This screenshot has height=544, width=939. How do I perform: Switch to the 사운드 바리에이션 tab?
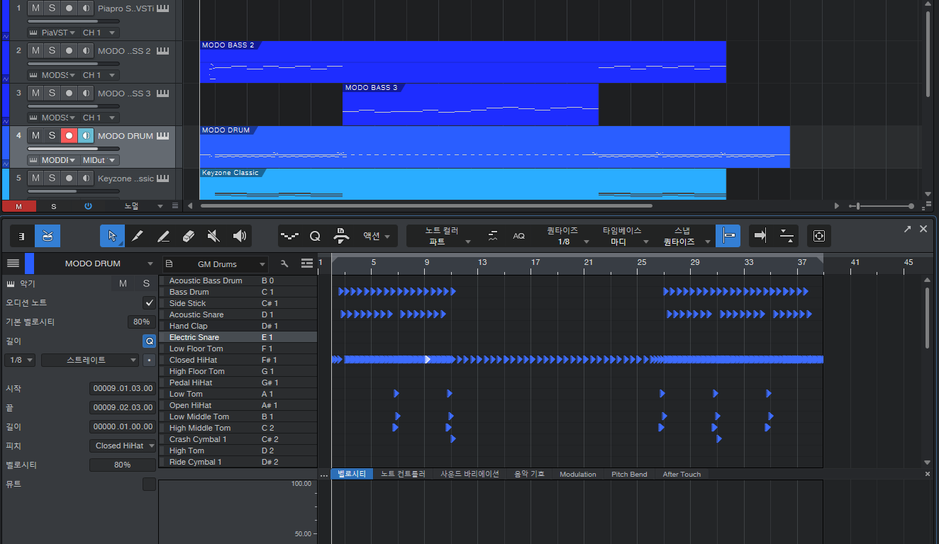click(x=469, y=474)
